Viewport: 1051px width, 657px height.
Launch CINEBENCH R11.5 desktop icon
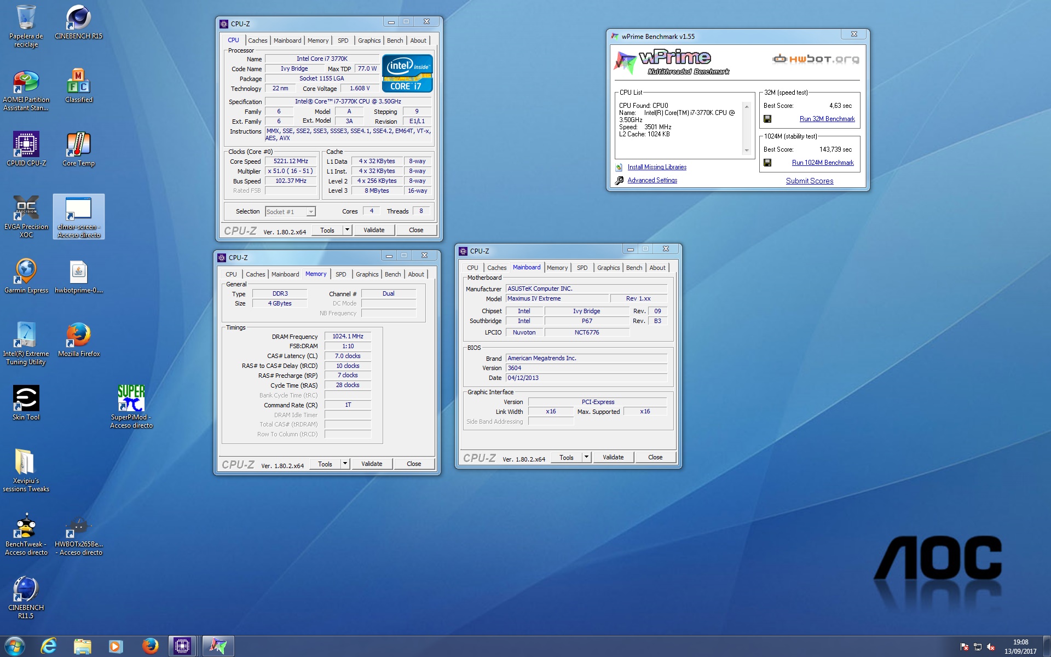click(26, 597)
